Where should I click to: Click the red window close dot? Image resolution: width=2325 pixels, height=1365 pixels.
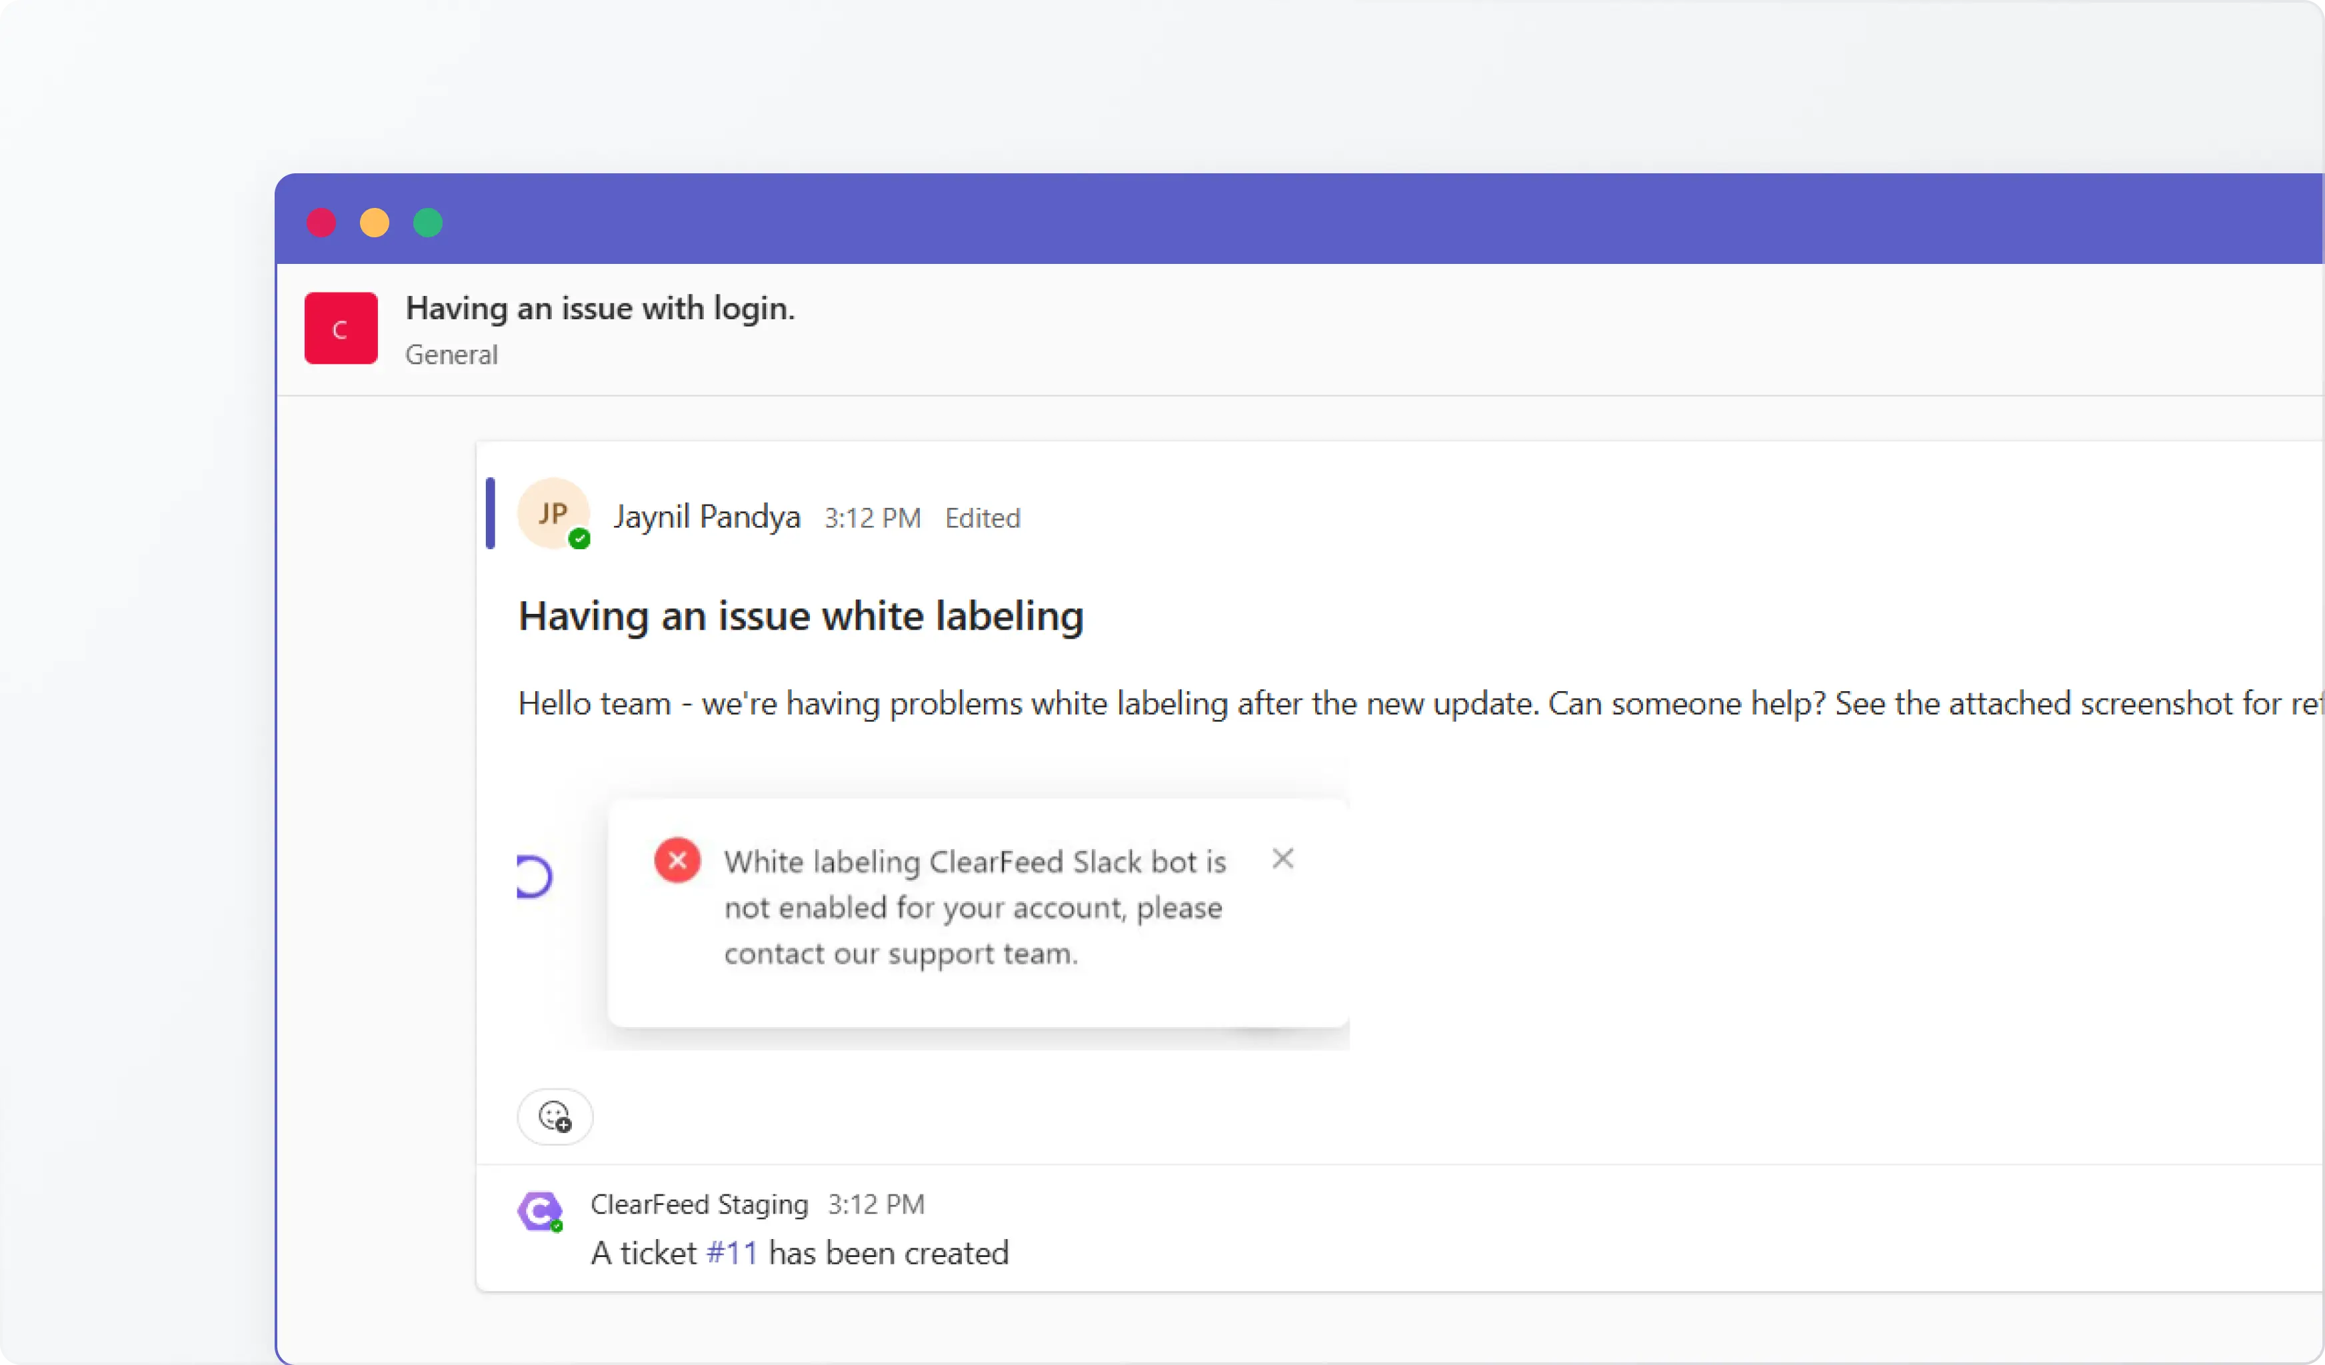coord(321,223)
